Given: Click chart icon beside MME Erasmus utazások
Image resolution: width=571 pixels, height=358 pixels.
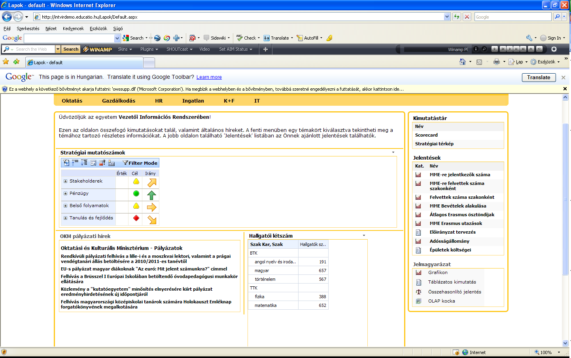Looking at the screenshot, I should pos(418,223).
